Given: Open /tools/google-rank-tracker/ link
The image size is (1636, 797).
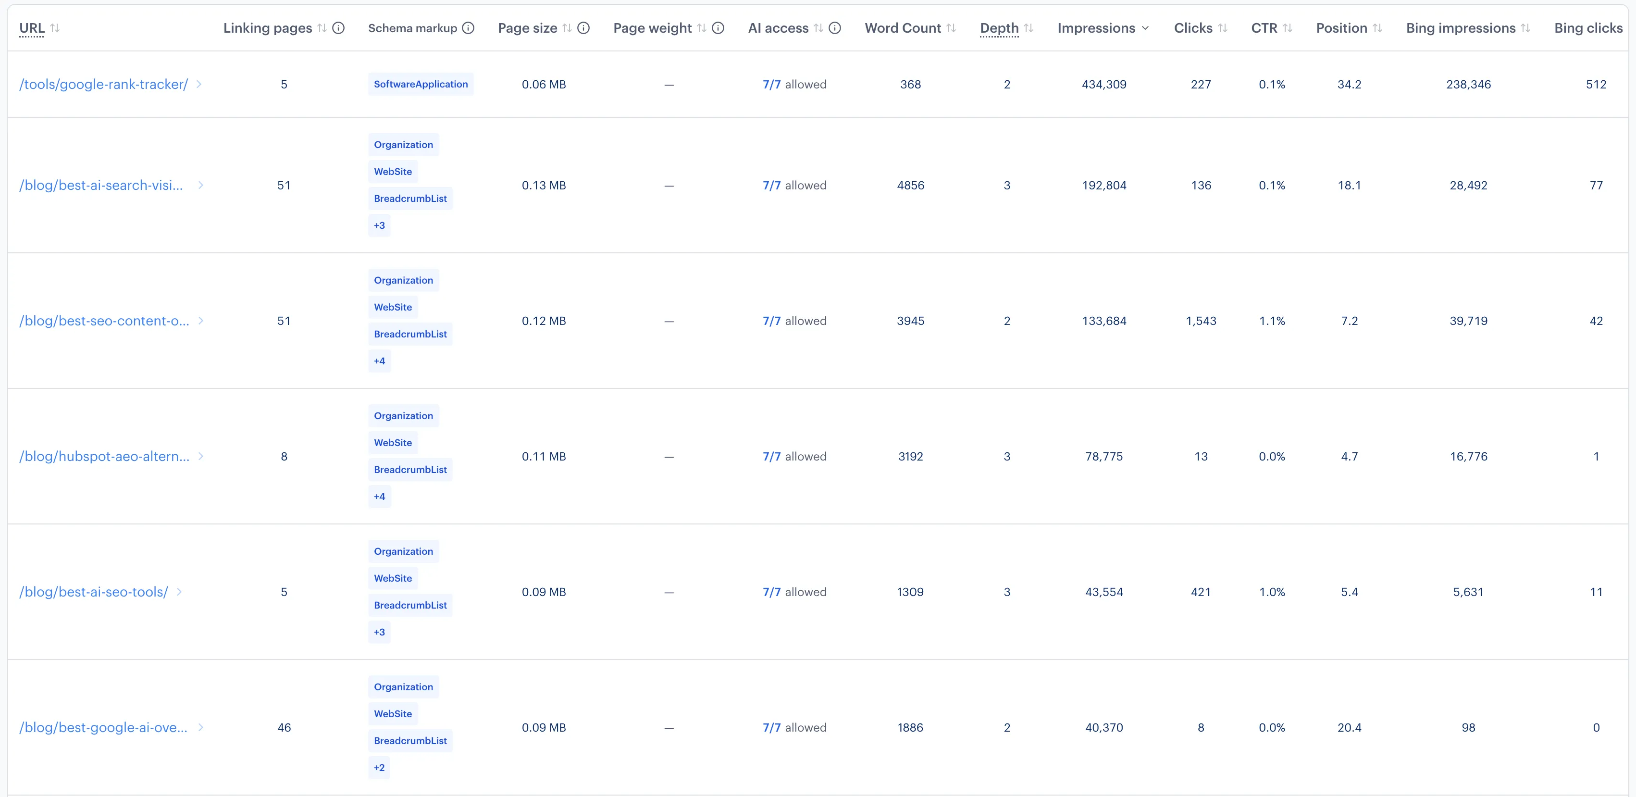Looking at the screenshot, I should [103, 85].
